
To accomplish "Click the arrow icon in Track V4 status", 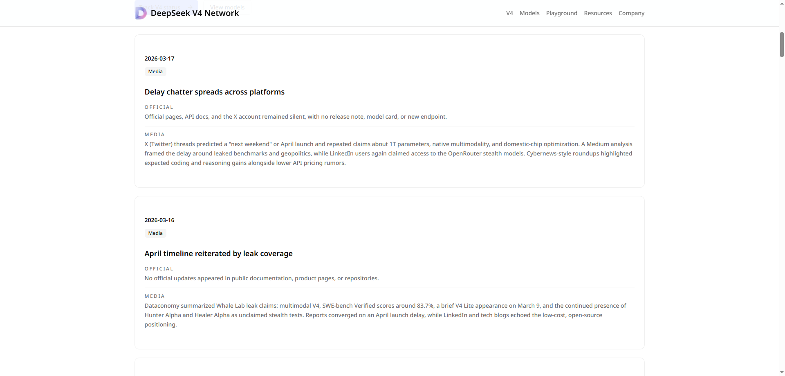I will [x=190, y=7].
